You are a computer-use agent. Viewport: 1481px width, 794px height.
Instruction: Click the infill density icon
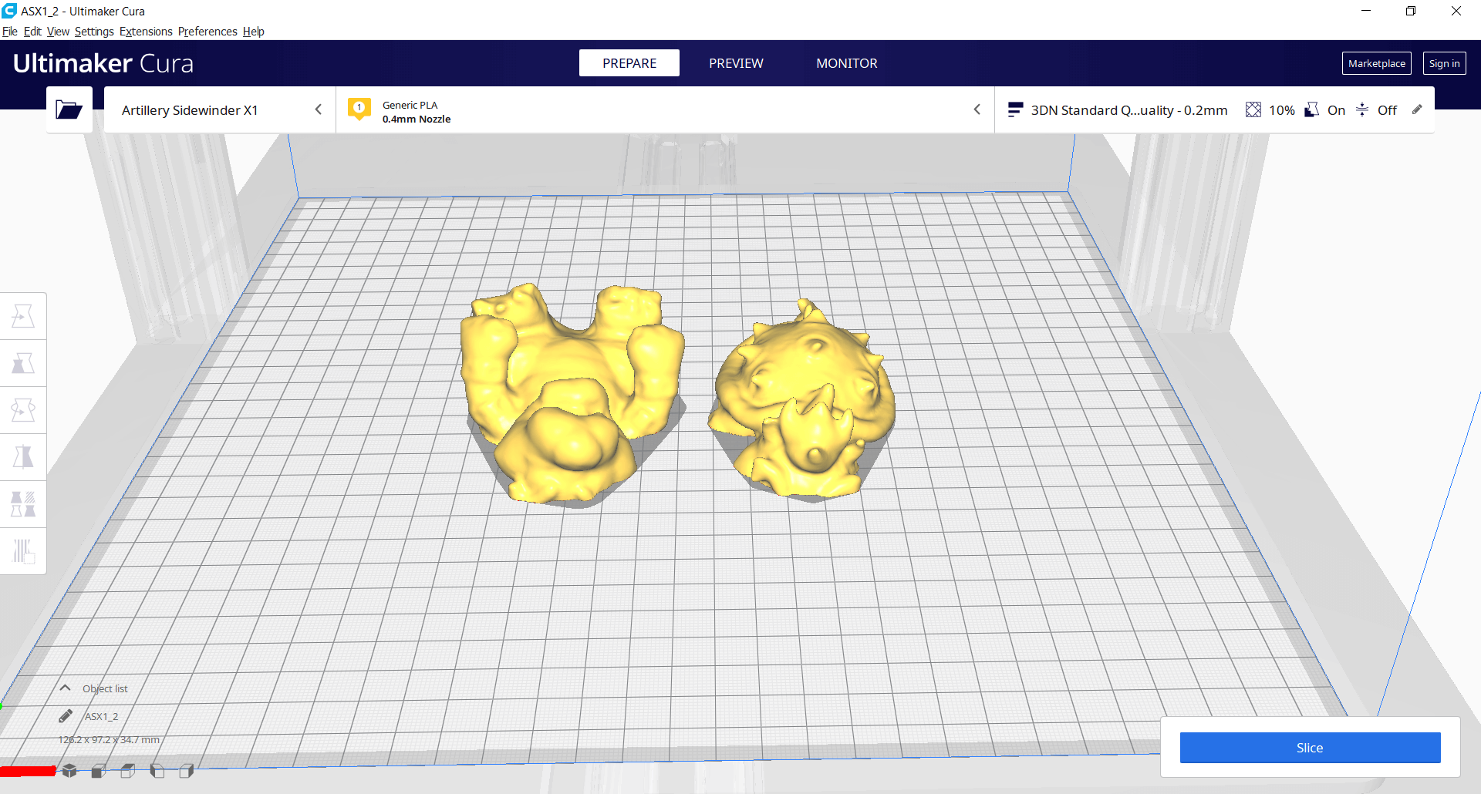[1253, 110]
